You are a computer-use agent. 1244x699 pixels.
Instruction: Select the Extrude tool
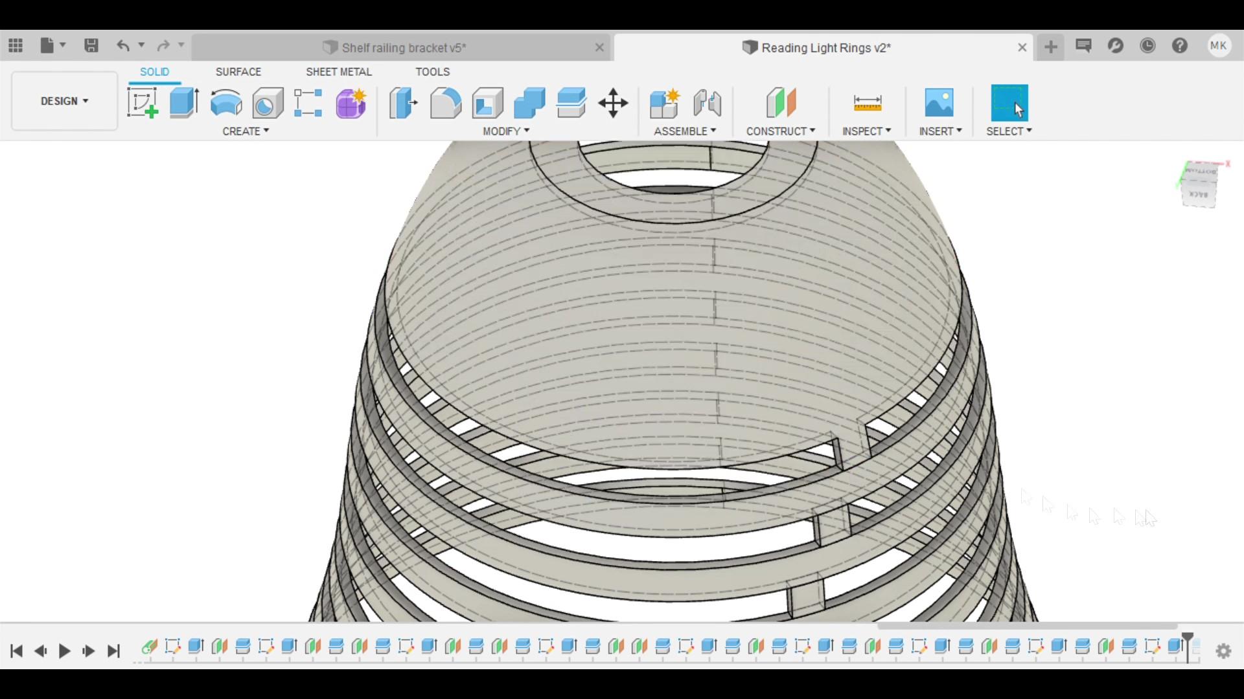coord(184,103)
